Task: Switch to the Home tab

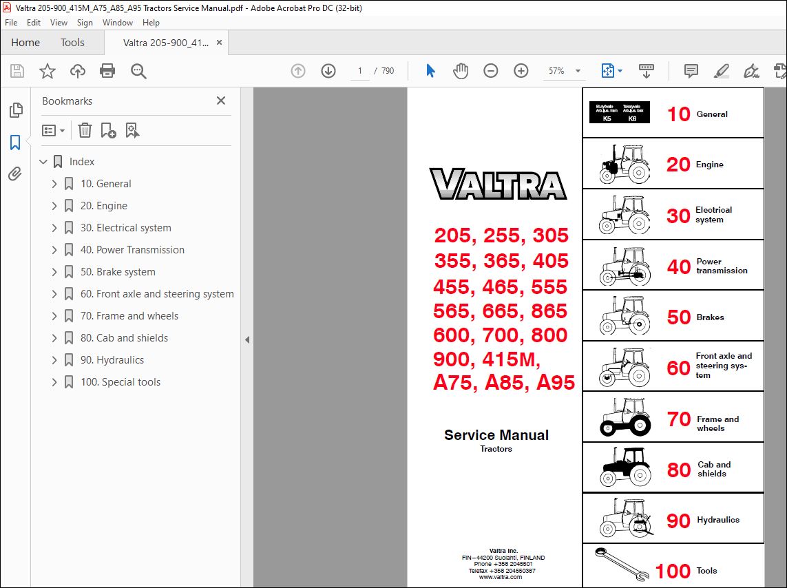Action: click(25, 43)
